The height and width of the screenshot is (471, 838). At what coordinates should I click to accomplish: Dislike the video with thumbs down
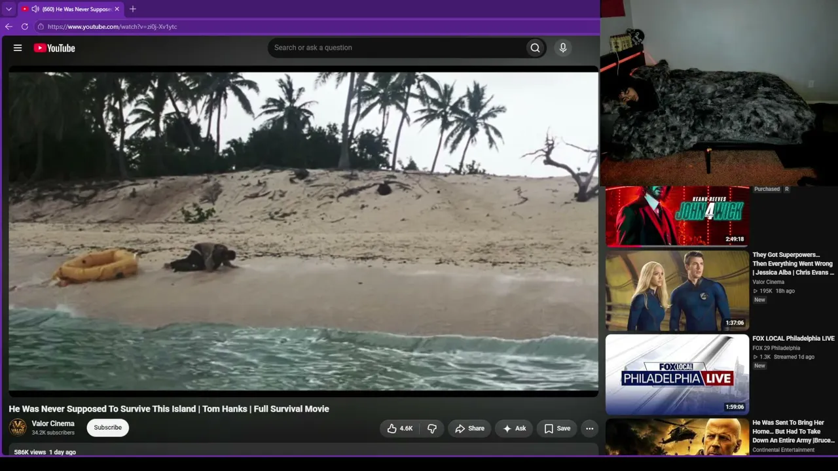click(431, 428)
